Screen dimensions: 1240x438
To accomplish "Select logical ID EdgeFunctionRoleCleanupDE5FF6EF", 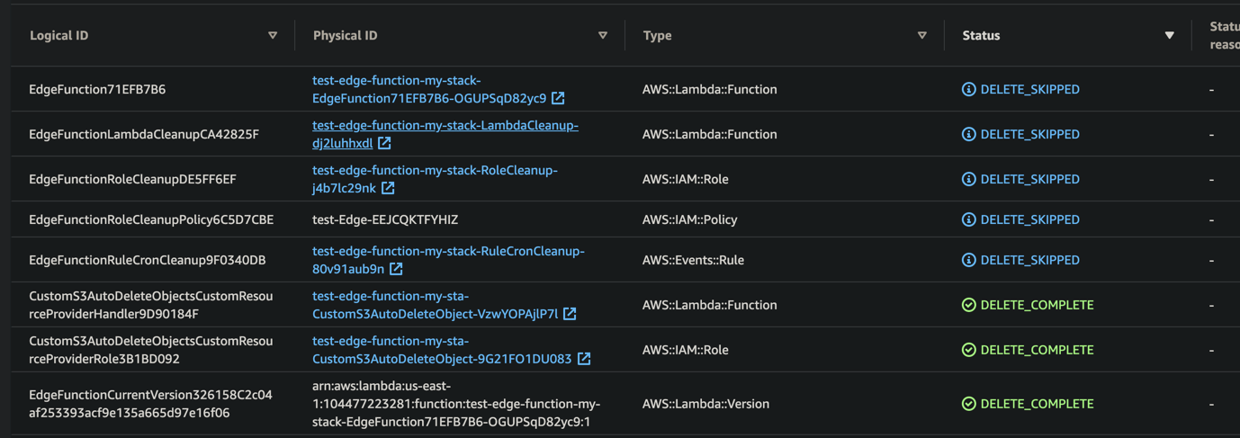I will 132,179.
